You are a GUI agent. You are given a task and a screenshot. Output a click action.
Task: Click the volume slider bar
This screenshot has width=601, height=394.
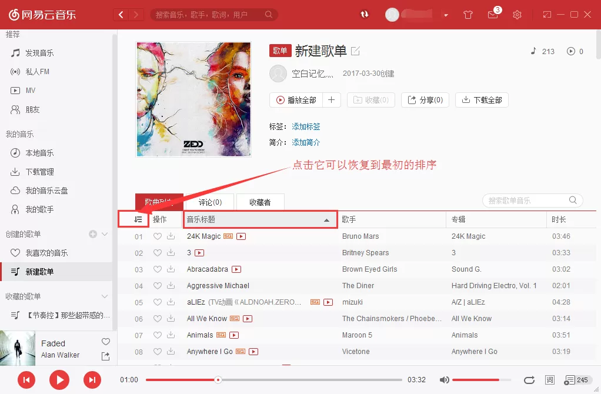point(482,380)
